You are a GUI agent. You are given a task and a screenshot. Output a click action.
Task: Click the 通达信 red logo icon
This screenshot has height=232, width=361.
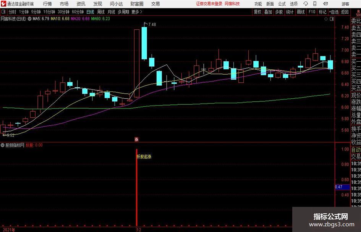(3, 4)
